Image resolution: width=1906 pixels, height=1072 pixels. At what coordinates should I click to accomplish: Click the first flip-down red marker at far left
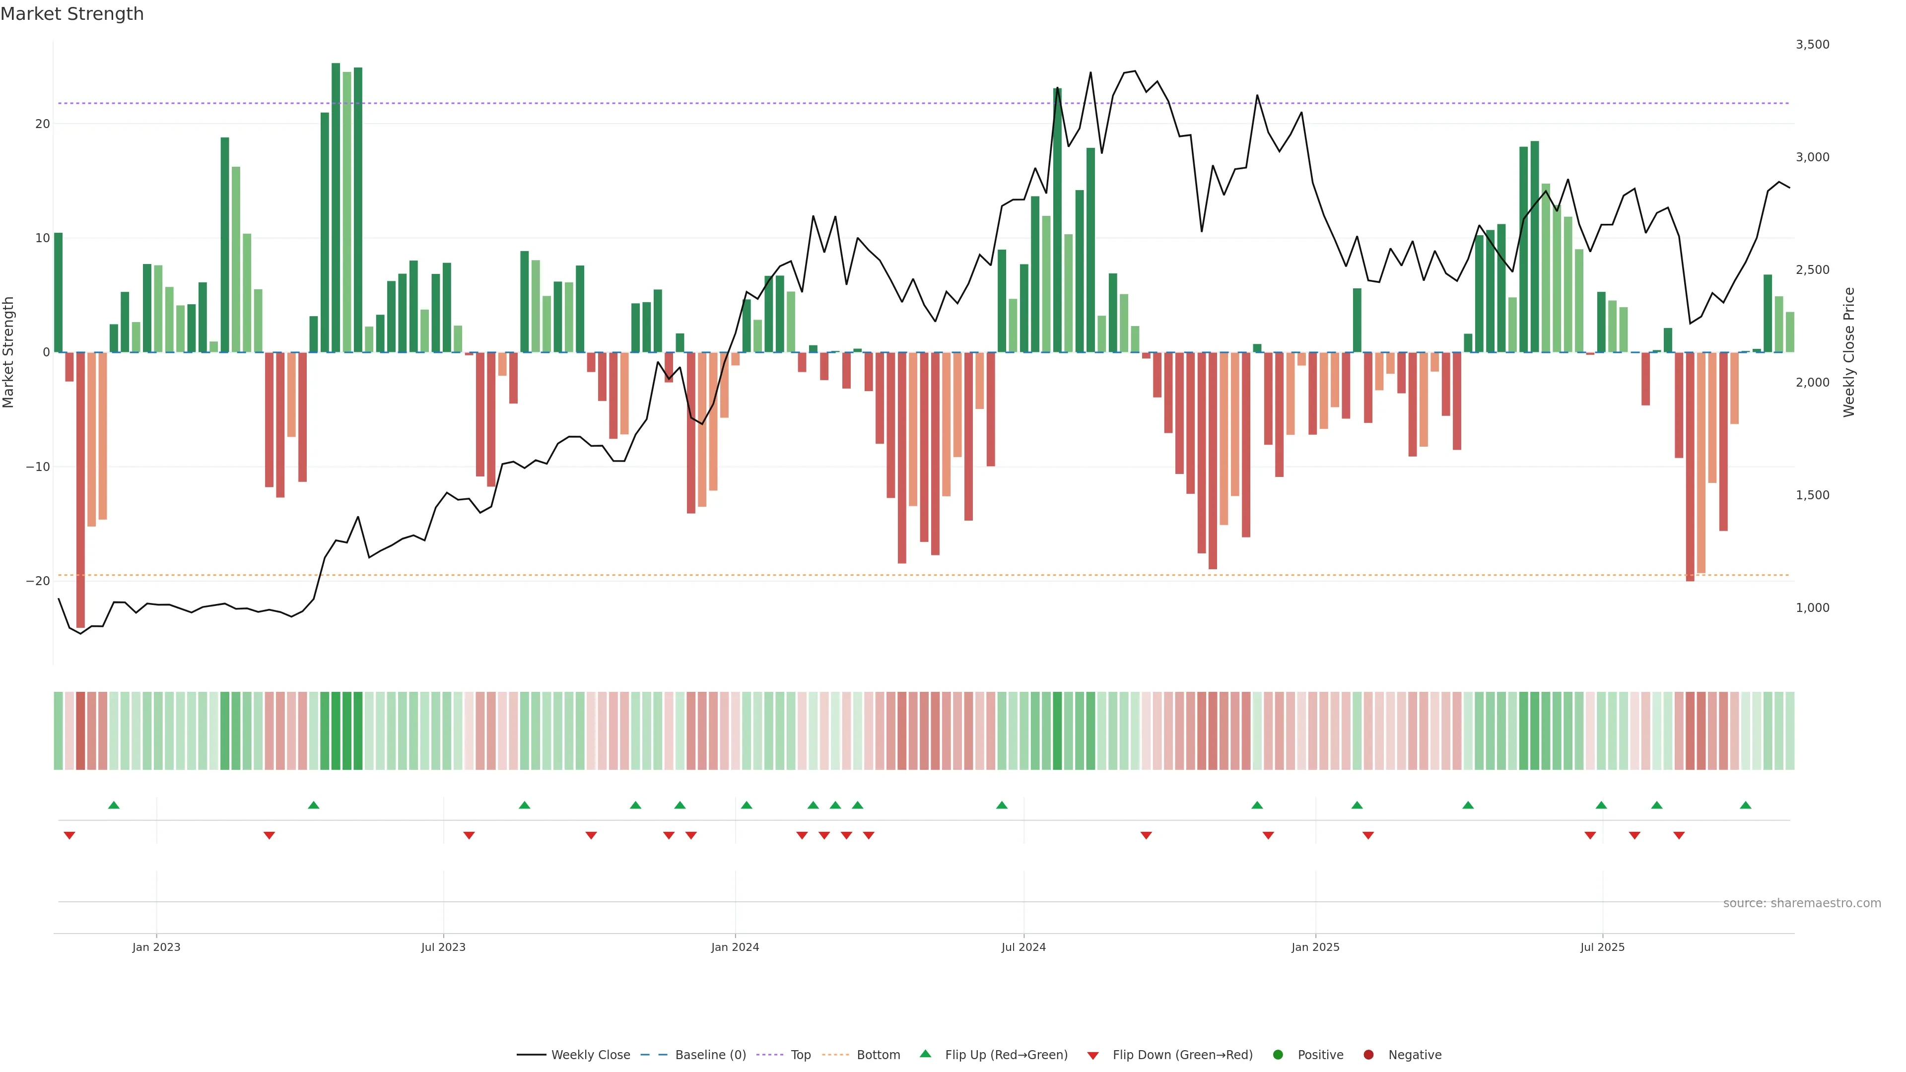pyautogui.click(x=69, y=835)
